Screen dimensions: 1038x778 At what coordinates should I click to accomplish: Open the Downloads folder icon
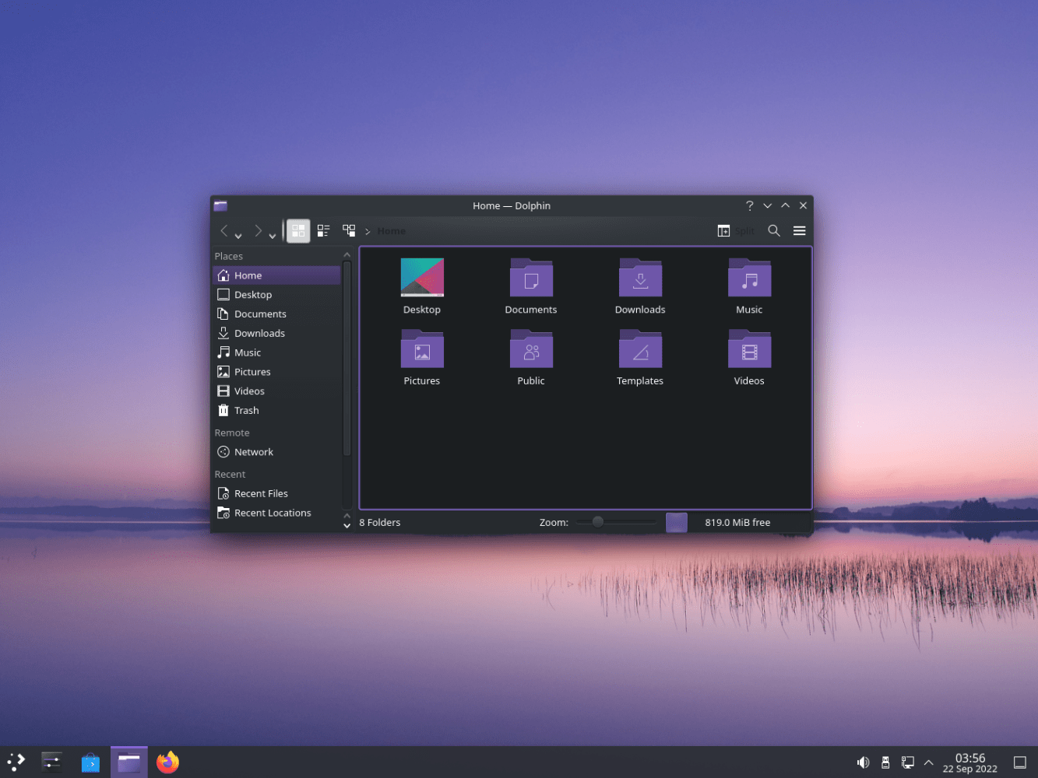pos(640,277)
